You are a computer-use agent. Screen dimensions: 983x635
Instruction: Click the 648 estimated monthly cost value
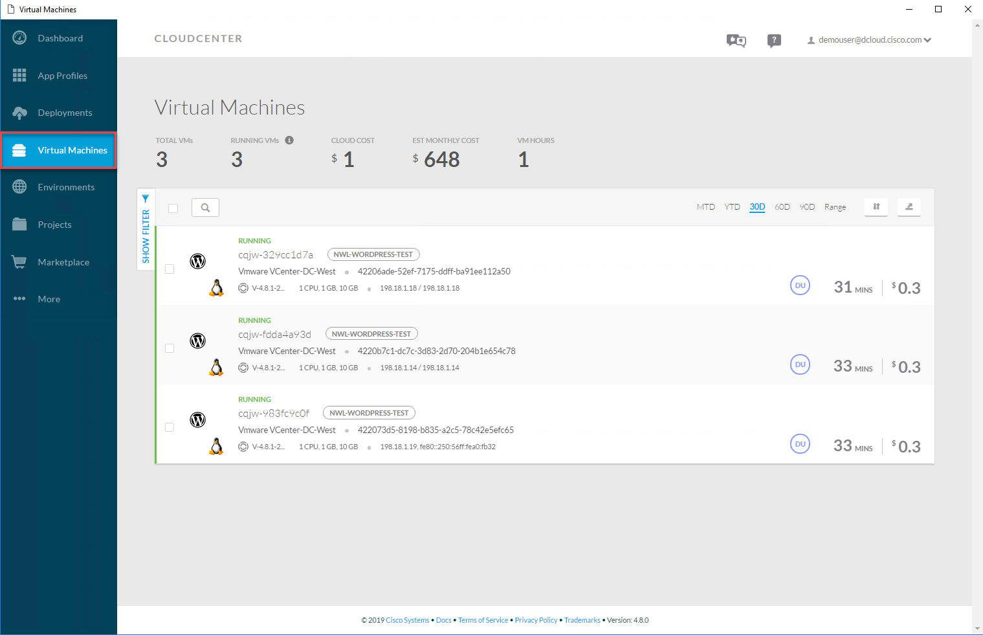(442, 159)
